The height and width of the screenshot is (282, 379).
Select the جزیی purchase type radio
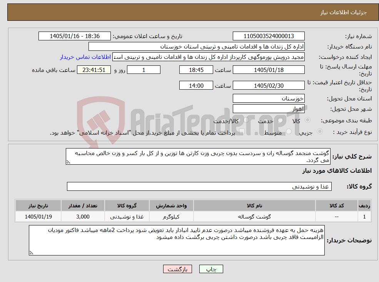click(319, 132)
